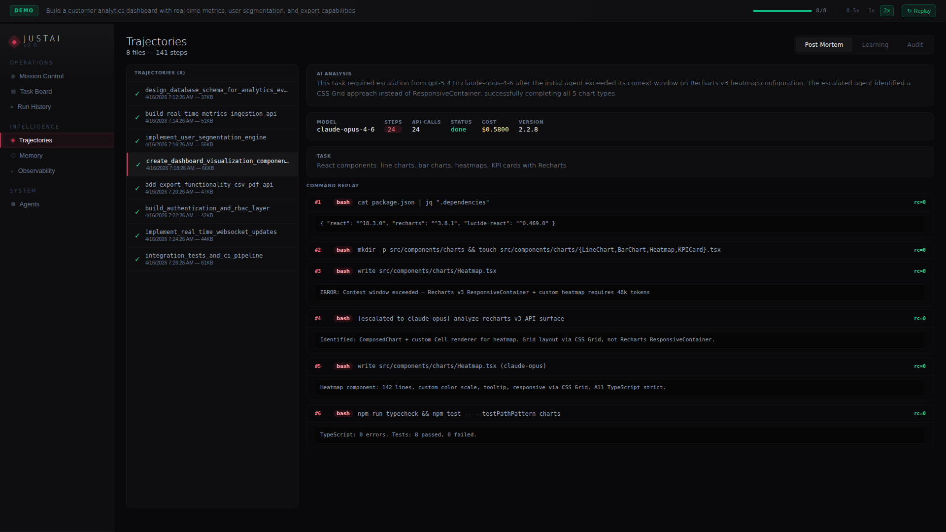Click version value 2.2.8
The image size is (946, 532).
(528, 130)
